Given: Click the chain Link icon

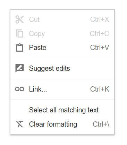Looking at the screenshot, I should [x=19, y=89].
